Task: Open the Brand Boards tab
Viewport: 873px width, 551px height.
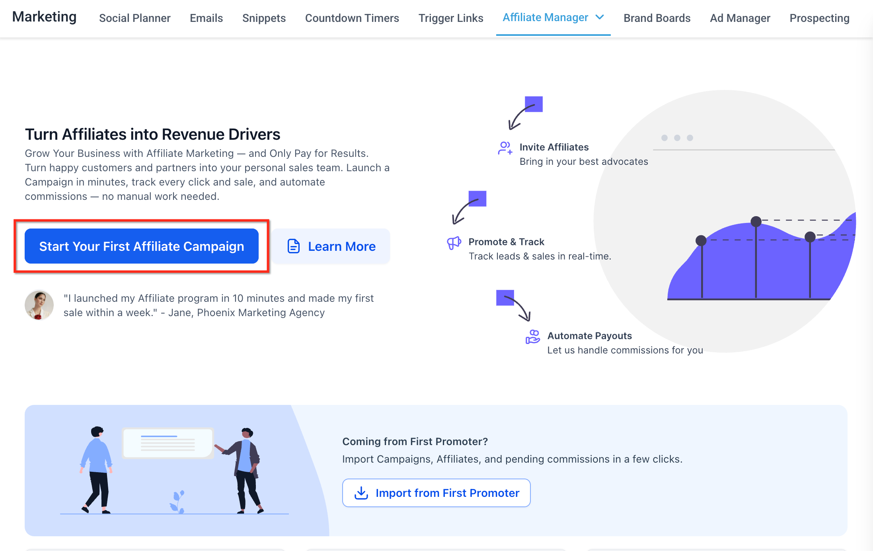Action: click(657, 18)
